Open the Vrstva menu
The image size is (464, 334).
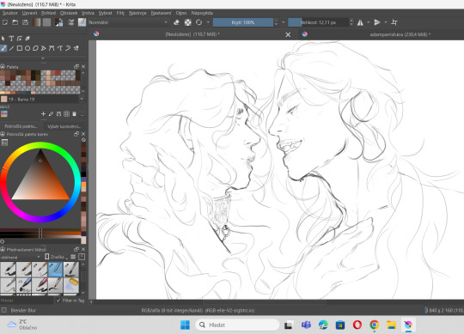pyautogui.click(x=88, y=13)
